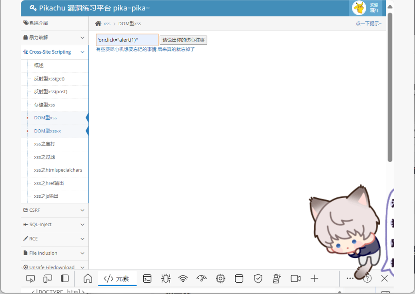Open the Console panel icon
Screen dimensions: 415x294
[147, 279]
